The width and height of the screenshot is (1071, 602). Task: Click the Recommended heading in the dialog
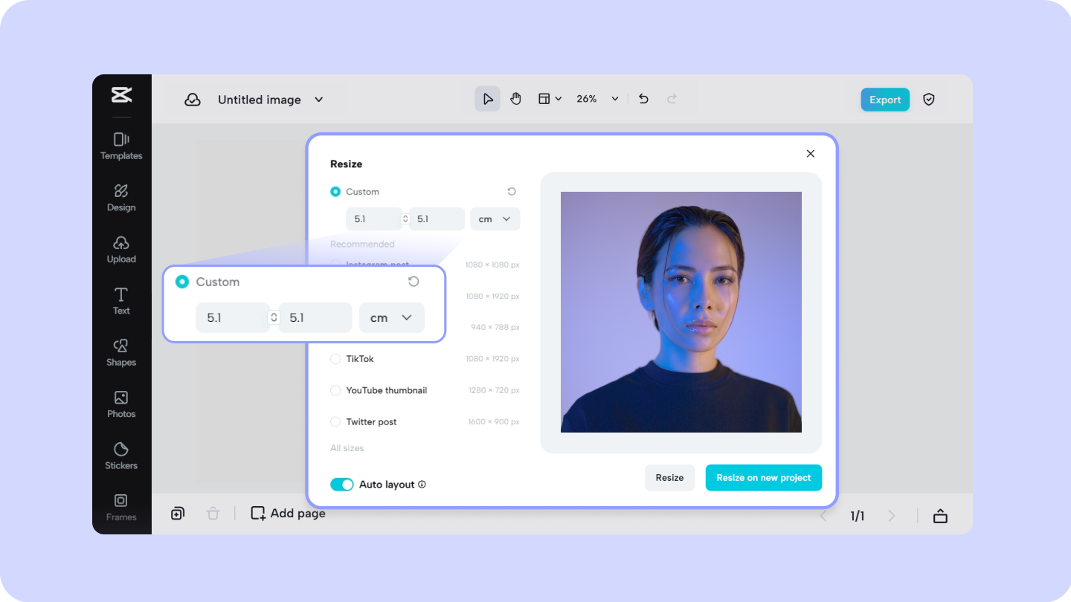tap(362, 244)
